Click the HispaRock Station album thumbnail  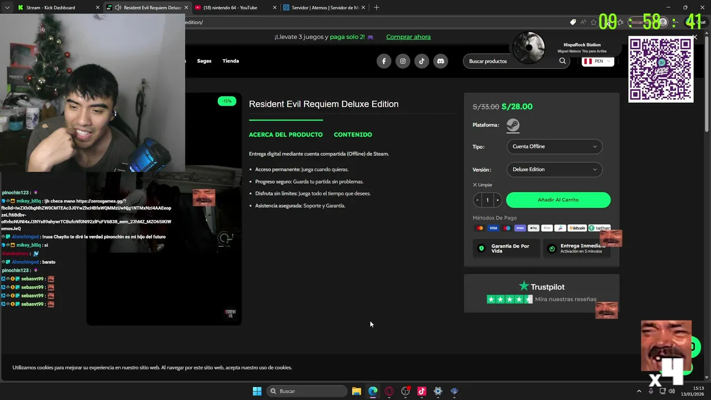(x=528, y=48)
